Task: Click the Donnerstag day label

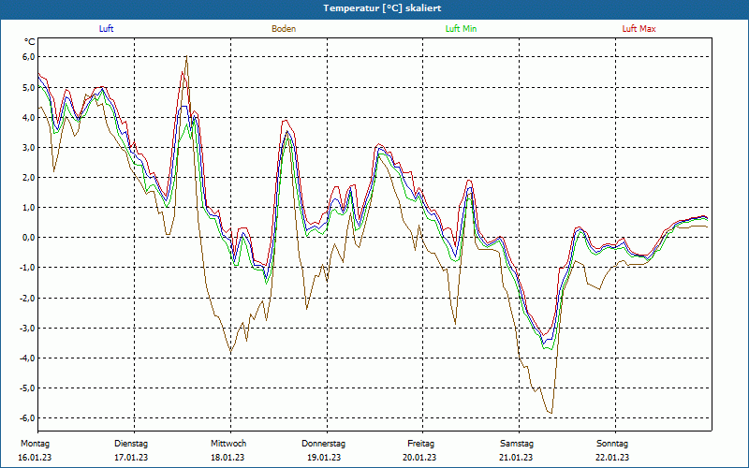Action: pos(324,443)
